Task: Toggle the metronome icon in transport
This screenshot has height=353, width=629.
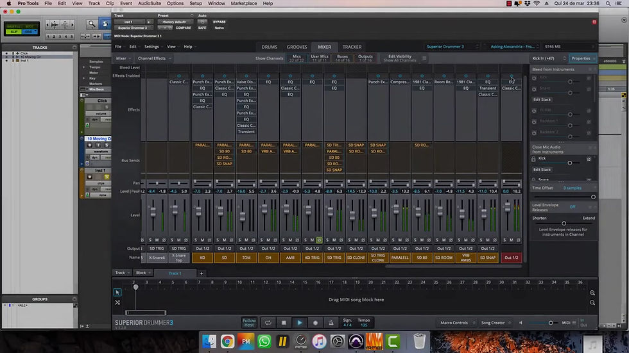Action: (331, 323)
